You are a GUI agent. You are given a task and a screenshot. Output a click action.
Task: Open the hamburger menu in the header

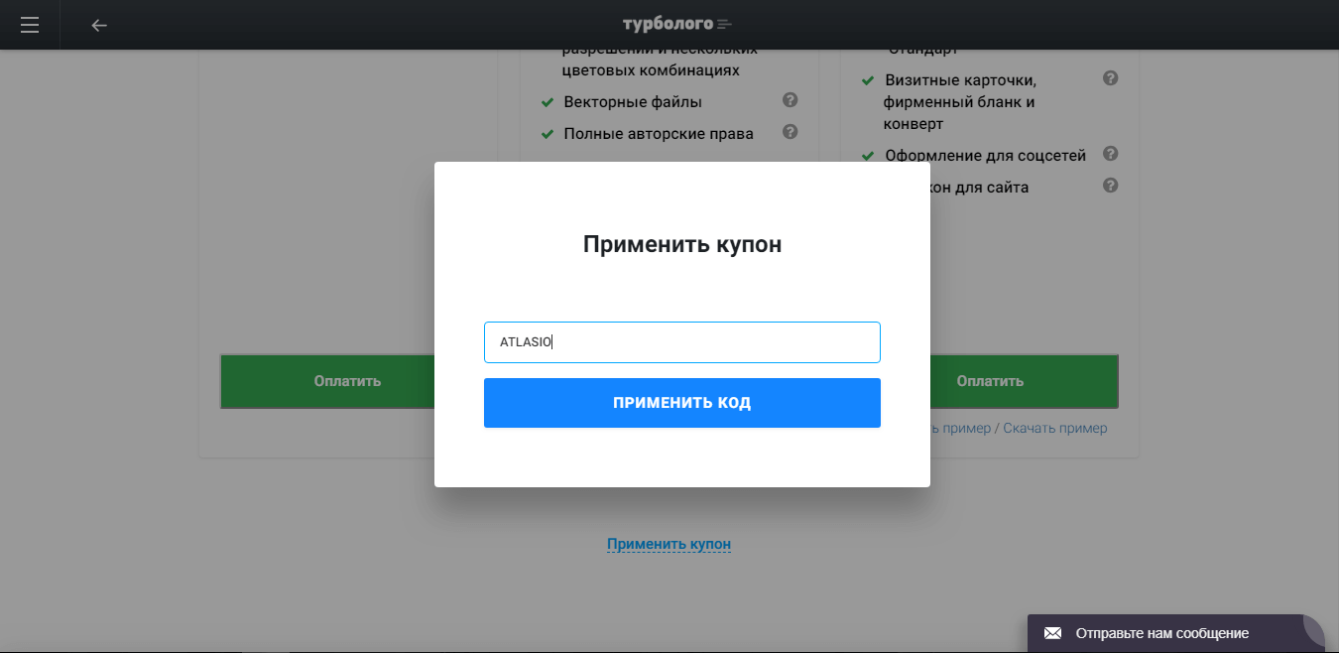click(30, 25)
